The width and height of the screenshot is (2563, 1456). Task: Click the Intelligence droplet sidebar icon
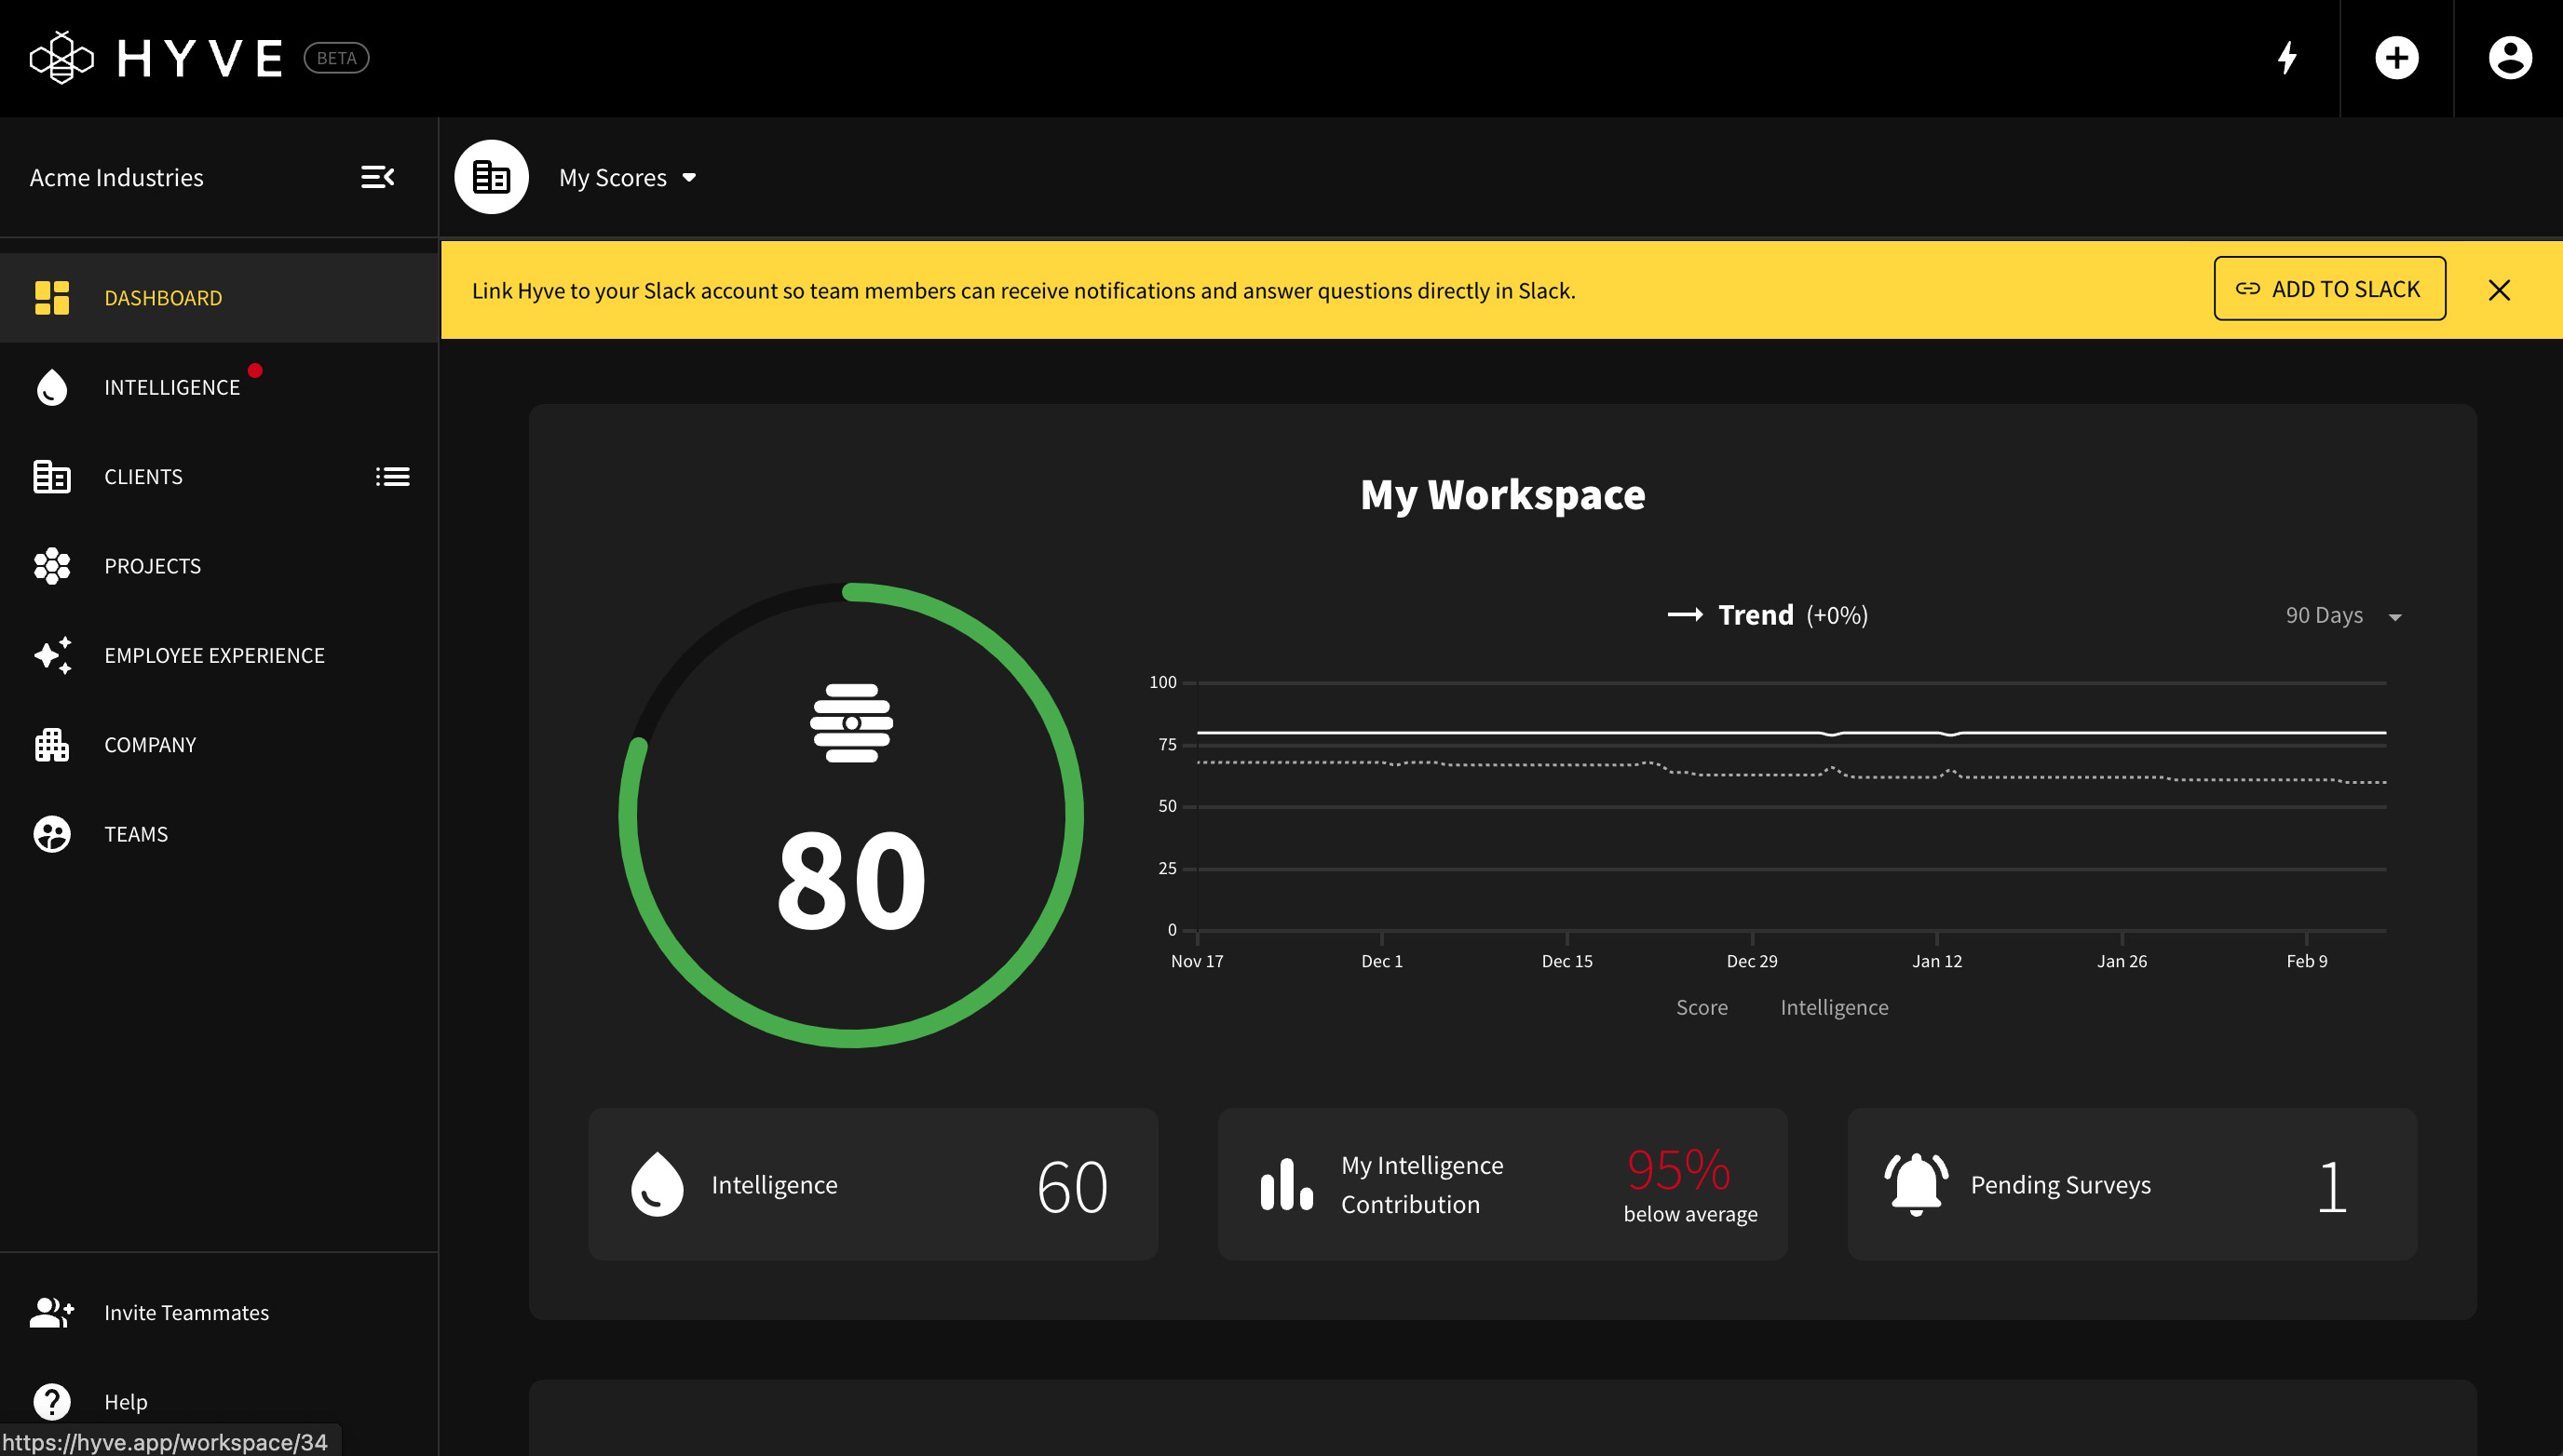[52, 387]
